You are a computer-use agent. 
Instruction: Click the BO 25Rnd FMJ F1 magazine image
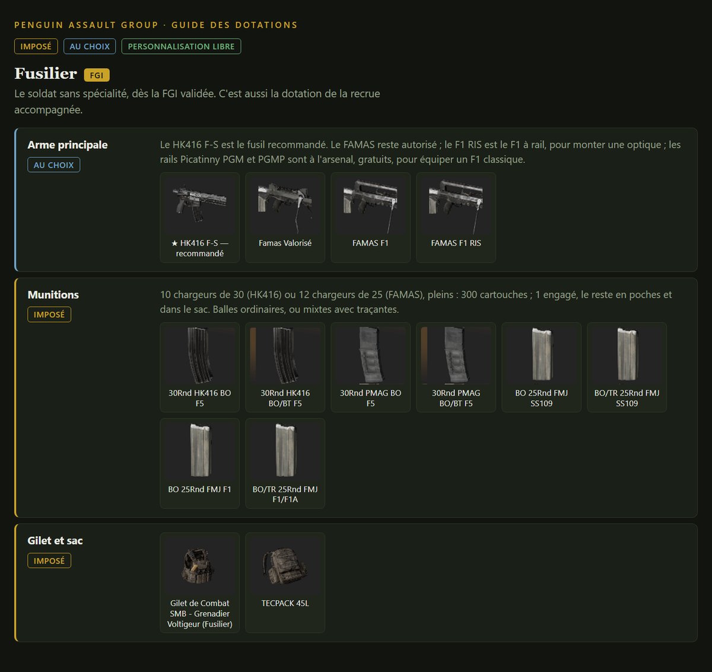click(200, 451)
